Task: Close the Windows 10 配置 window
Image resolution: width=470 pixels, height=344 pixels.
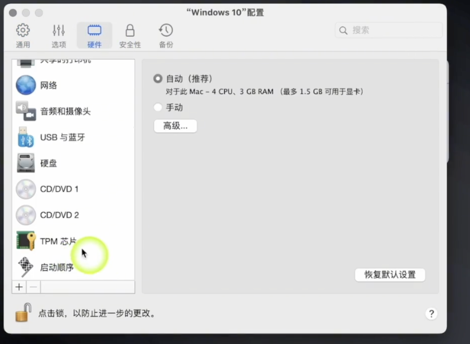Action: click(13, 12)
